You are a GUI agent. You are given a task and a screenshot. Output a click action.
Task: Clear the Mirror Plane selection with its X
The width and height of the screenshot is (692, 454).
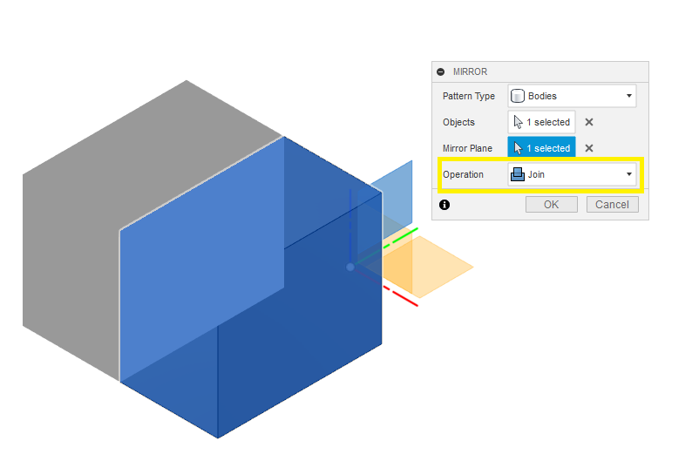[589, 148]
